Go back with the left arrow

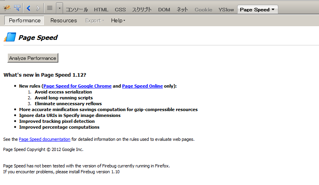pyautogui.click(x=29, y=8)
